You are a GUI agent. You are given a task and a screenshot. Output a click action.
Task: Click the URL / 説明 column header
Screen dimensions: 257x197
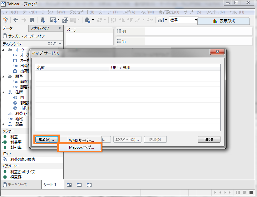point(165,67)
